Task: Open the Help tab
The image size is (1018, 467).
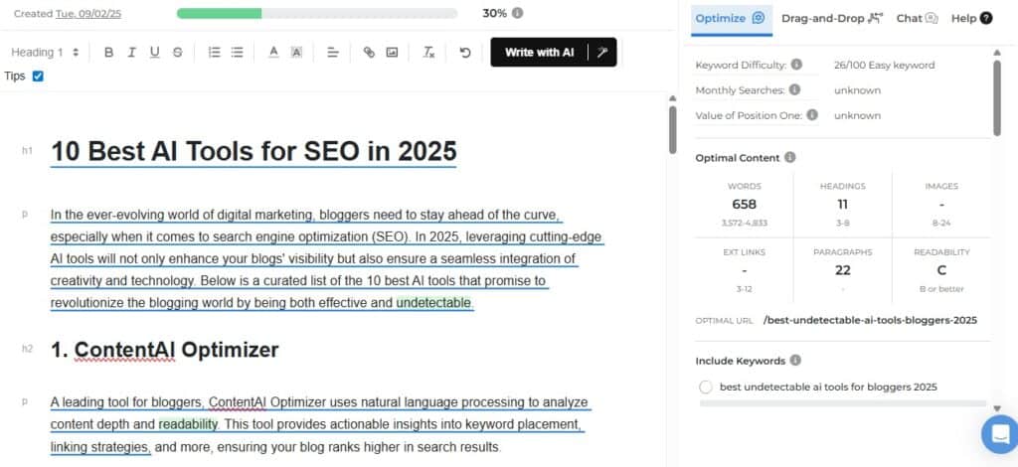Action: [971, 18]
